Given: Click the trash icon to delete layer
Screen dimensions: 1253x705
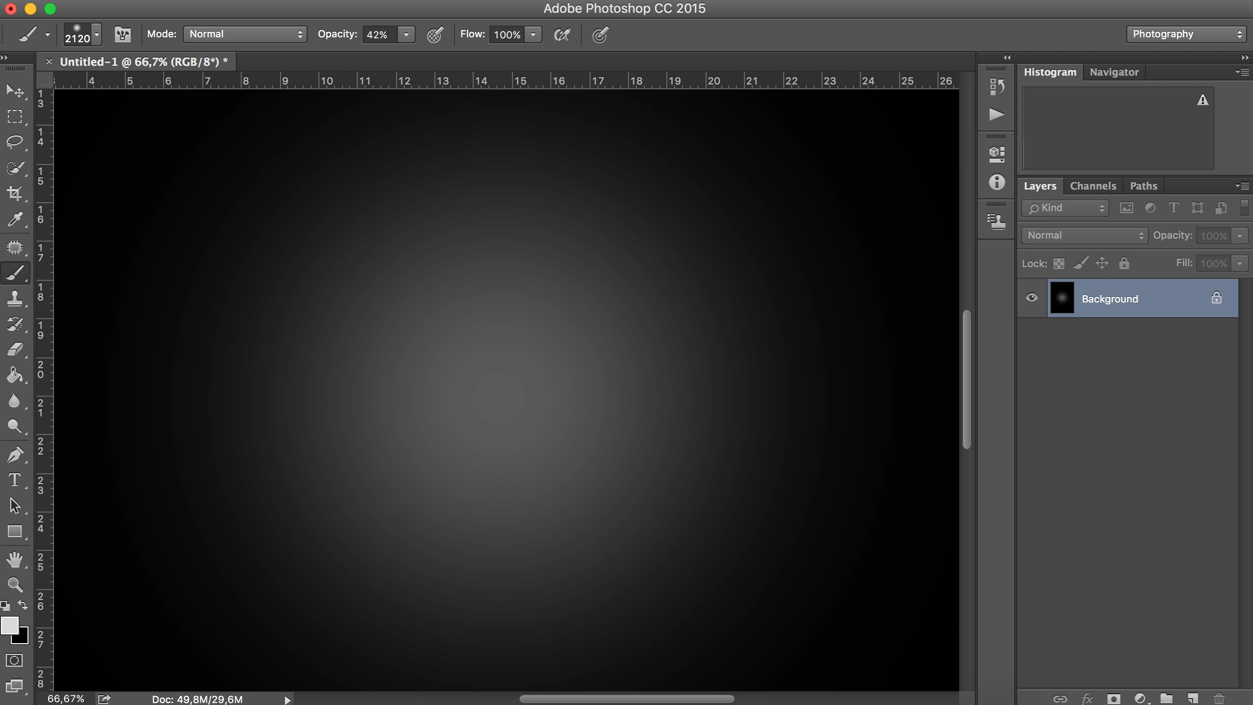Looking at the screenshot, I should pyautogui.click(x=1219, y=698).
